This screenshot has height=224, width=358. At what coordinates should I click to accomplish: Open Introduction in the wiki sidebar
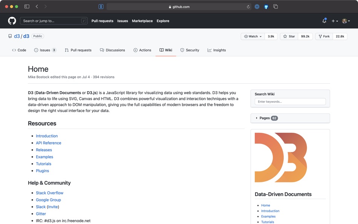tap(270, 211)
